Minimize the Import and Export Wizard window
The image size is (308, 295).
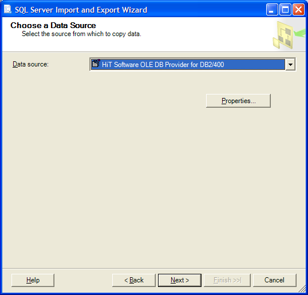pos(272,9)
